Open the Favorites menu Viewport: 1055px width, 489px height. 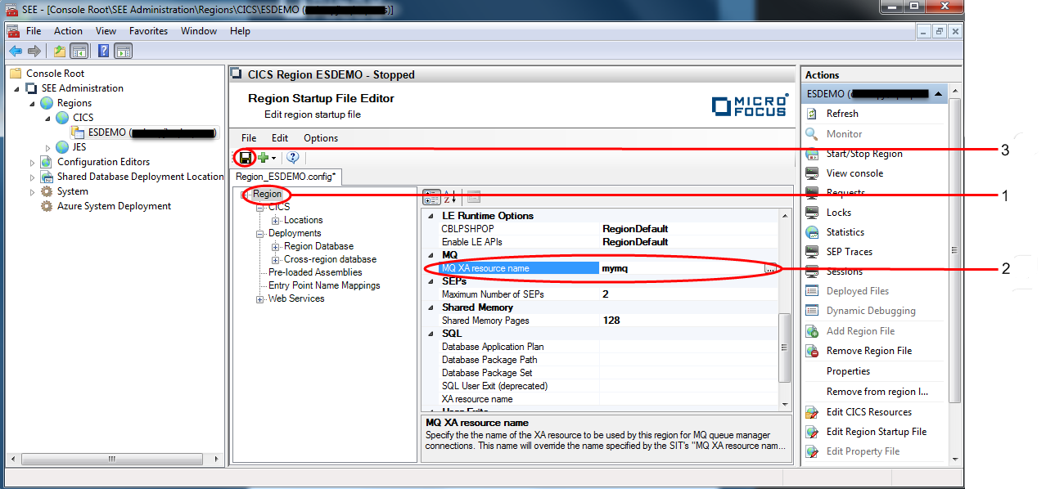pos(148,31)
